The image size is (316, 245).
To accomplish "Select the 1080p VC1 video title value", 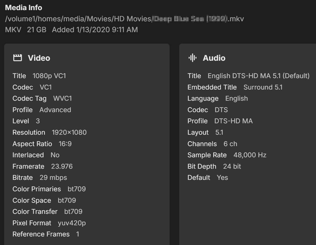I will (x=49, y=76).
